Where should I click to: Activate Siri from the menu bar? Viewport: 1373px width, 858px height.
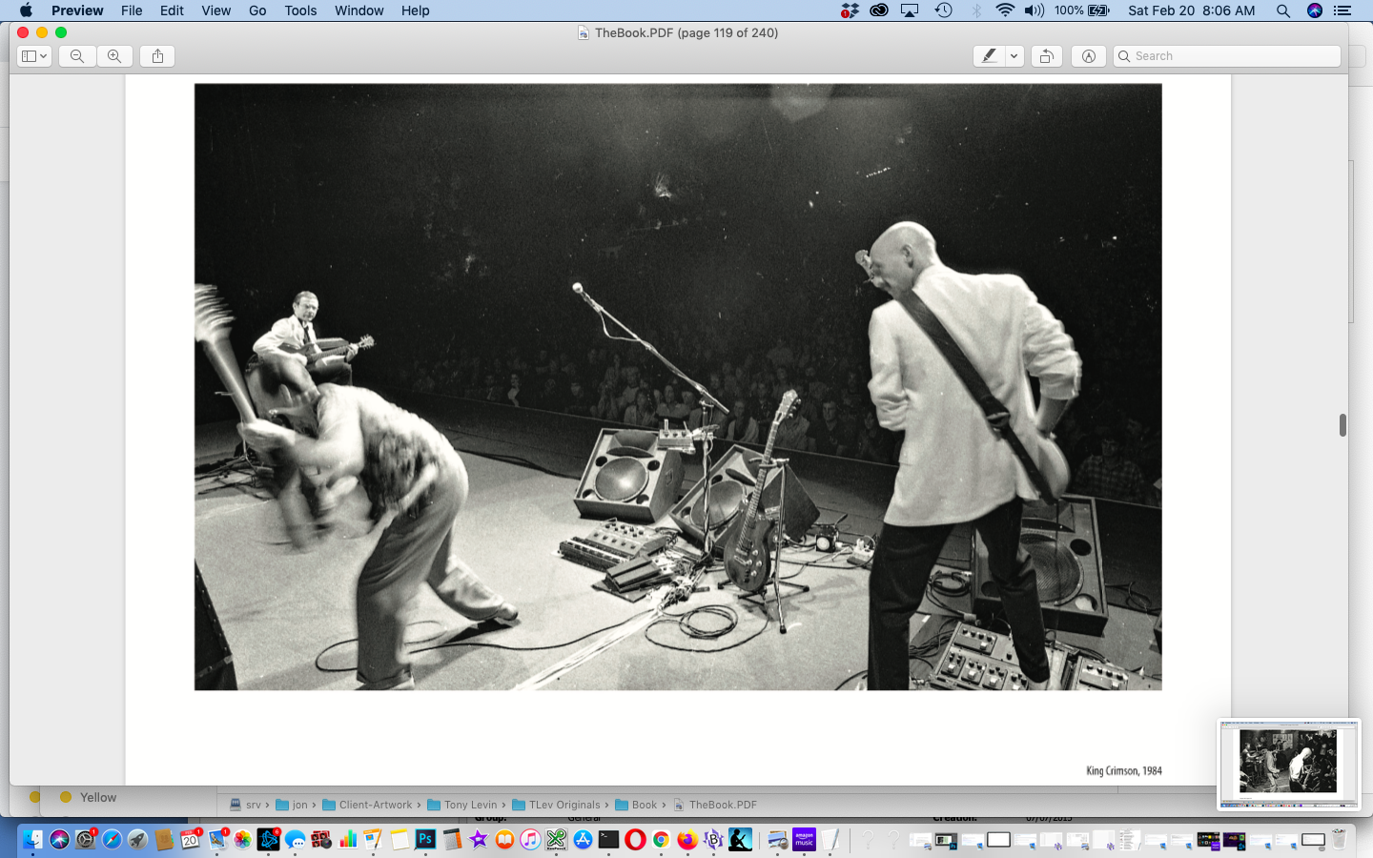pos(1315,10)
